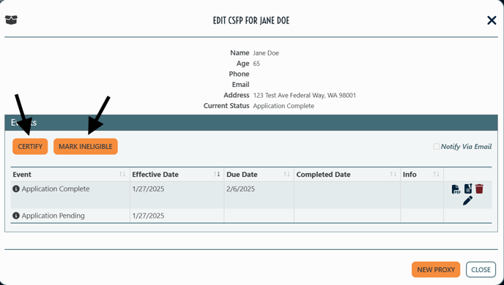
Task: Create a New Proxy
Action: point(436,270)
